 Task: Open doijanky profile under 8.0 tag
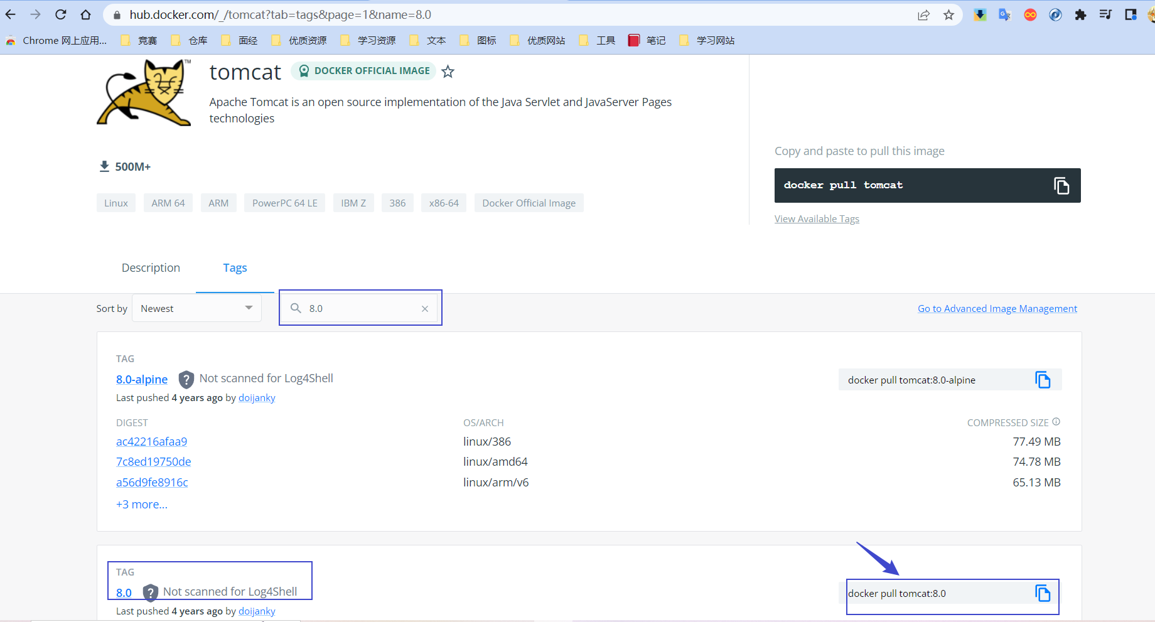click(x=257, y=611)
